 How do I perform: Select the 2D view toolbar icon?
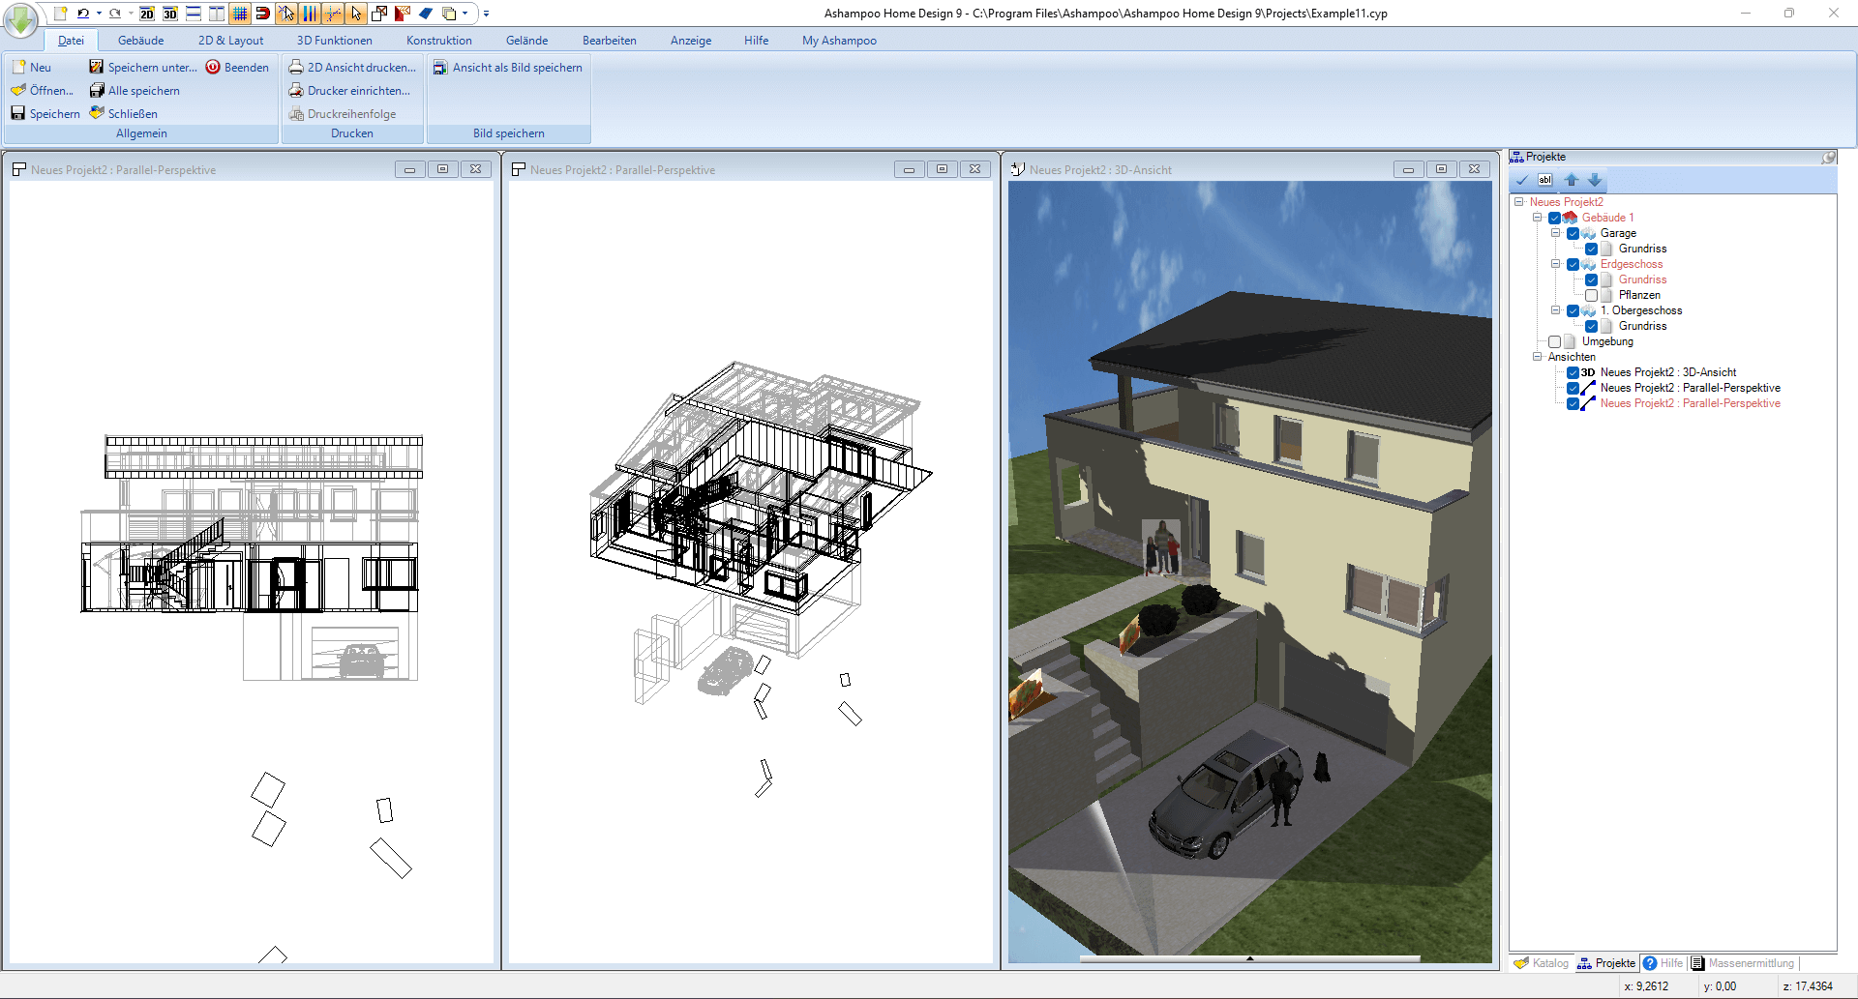click(146, 15)
